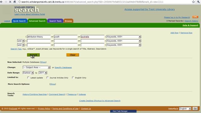
Task: Click the Contact Us link
Action: pyautogui.click(x=86, y=109)
